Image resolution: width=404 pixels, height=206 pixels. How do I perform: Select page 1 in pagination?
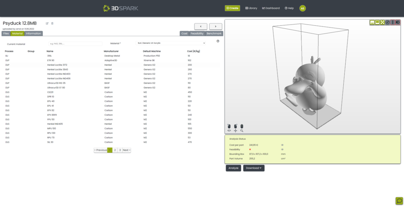coord(110,150)
